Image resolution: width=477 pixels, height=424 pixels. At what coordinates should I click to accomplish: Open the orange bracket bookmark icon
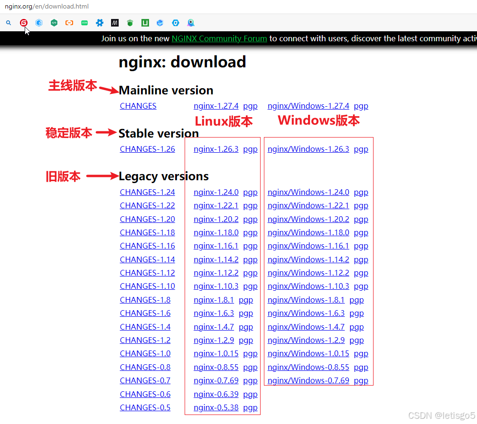tap(69, 23)
